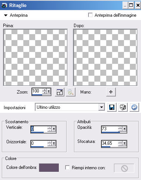Collapse the Anteprima preview section
141x180 pixels.
6,15
